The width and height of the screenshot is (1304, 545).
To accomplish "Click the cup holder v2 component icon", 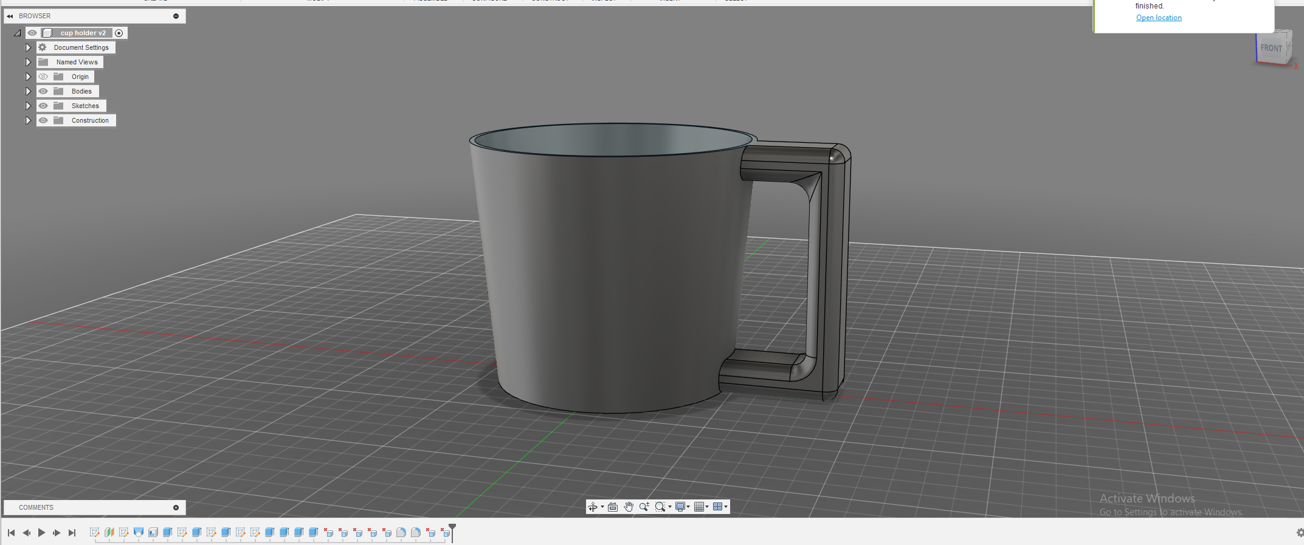I will (x=47, y=33).
